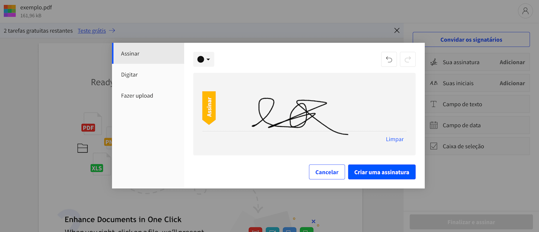Click the calendar icon for Campo de data
The height and width of the screenshot is (232, 539).
(434, 125)
